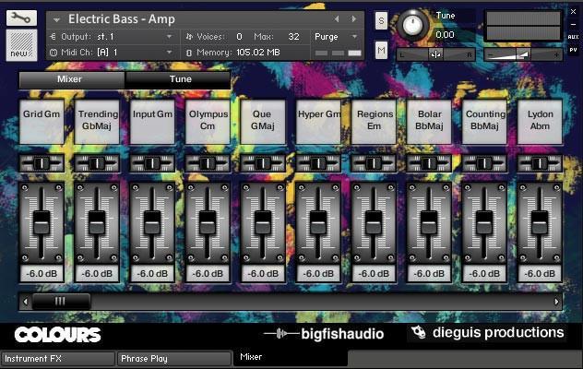Open instrument edit mode via wrench icon

[x=21, y=16]
